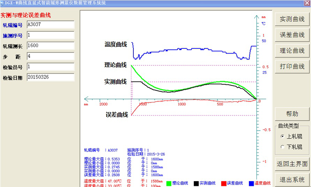Screen dimensions: 311x187
Task: Click the 轧辊测长 field showing 1600
Action: coord(50,46)
